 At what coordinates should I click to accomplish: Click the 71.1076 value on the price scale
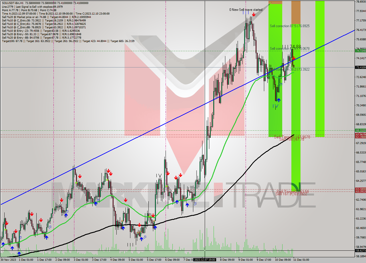(x=361, y=96)
